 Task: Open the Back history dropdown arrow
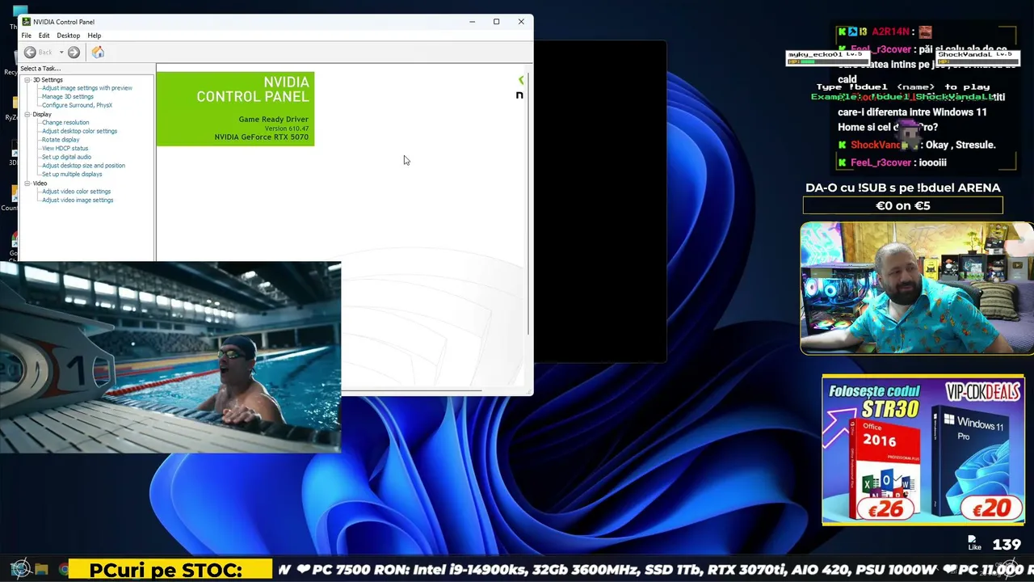click(x=61, y=53)
